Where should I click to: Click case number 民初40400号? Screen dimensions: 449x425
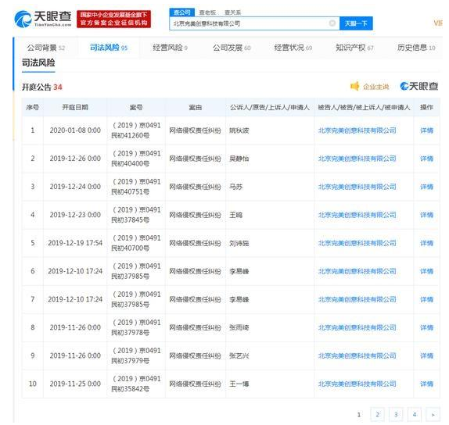(131, 163)
